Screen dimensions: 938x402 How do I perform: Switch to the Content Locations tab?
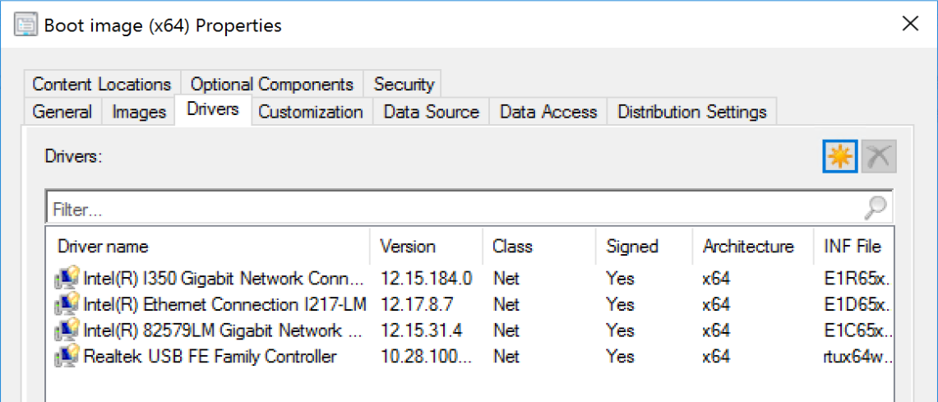(101, 84)
